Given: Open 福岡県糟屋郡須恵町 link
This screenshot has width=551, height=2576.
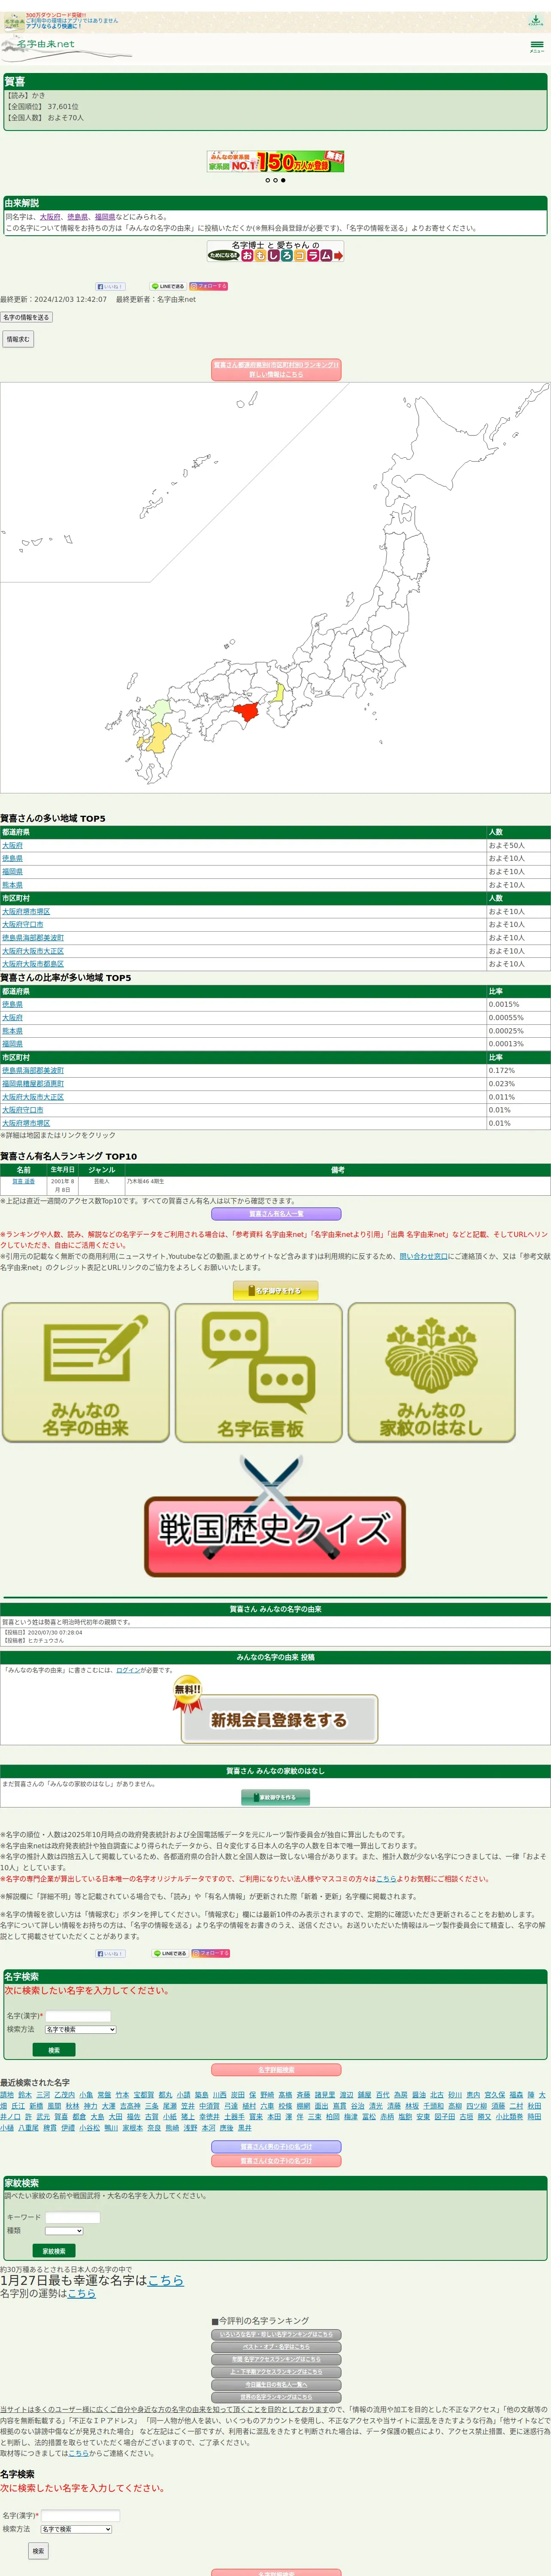Looking at the screenshot, I should pos(33,1084).
